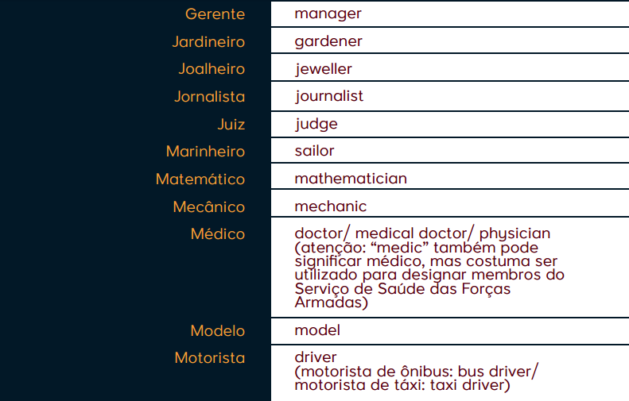This screenshot has height=401, width=629.
Task: Click the "Marinheiro" label
Action: pos(205,152)
